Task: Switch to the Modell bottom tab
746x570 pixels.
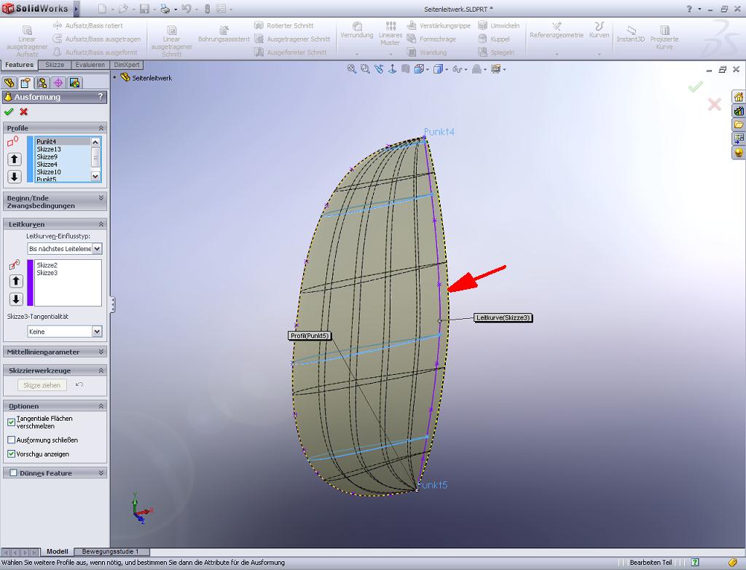Action: [57, 552]
